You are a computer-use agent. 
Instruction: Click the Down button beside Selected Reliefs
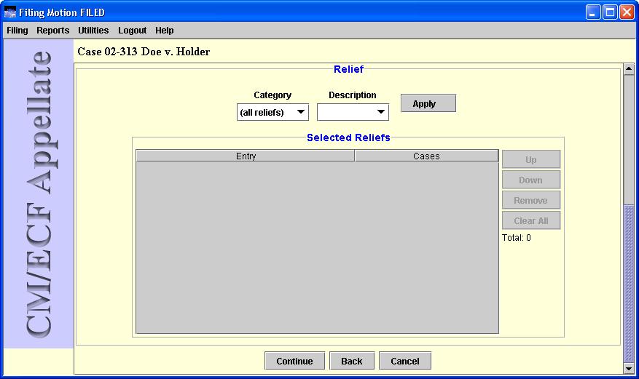click(x=531, y=180)
